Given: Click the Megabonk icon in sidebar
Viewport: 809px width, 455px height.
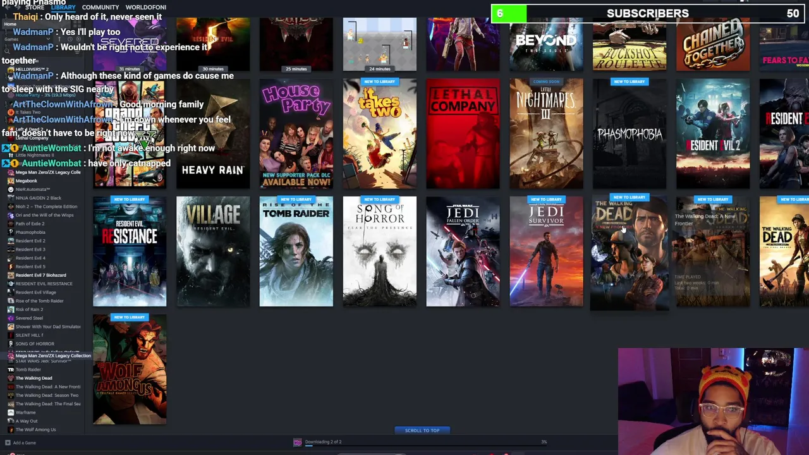Looking at the screenshot, I should click(x=11, y=181).
